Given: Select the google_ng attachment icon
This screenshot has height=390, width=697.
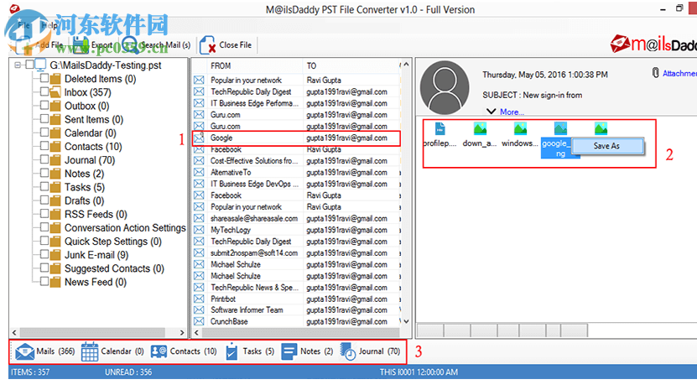Looking at the screenshot, I should pyautogui.click(x=560, y=129).
